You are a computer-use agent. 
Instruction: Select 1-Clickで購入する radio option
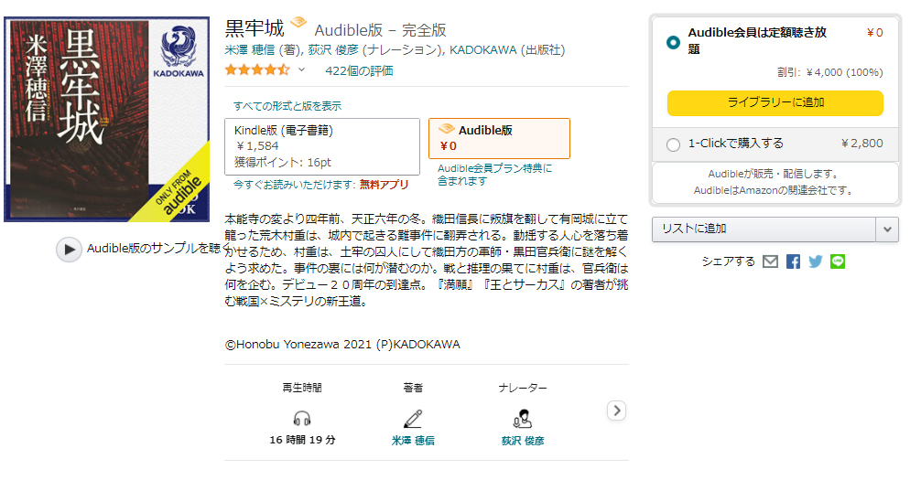coord(673,144)
